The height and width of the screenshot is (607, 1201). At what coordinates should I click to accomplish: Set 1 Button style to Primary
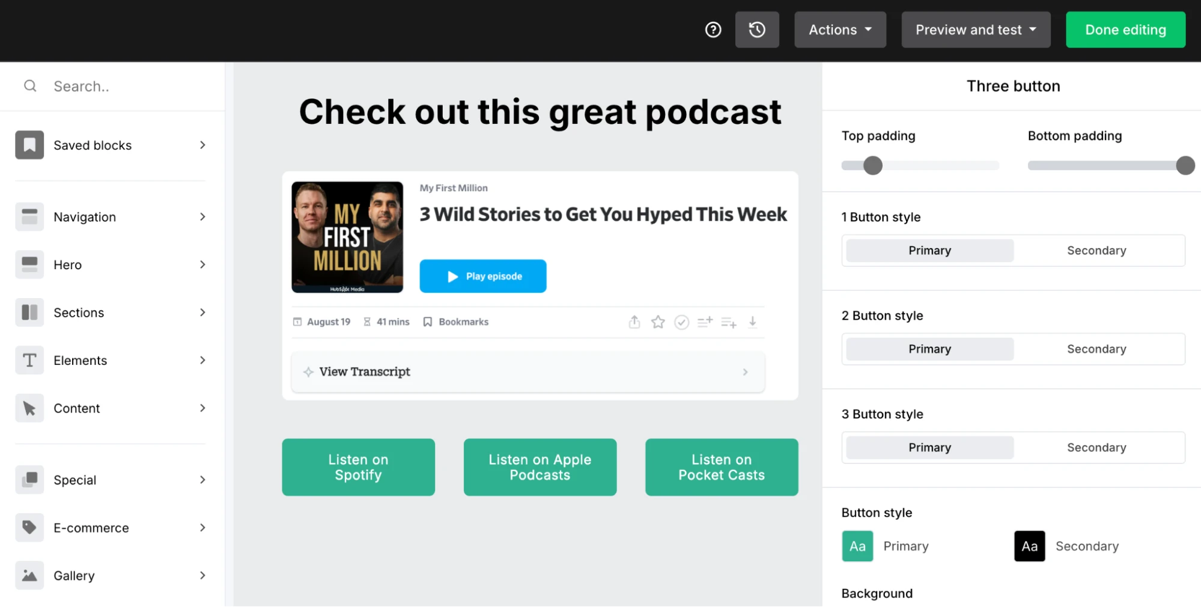(929, 251)
